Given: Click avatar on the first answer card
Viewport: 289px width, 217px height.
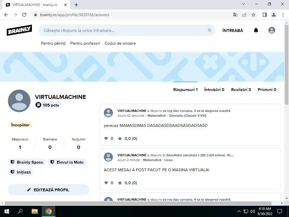Looking at the screenshot, I should 108,113.
